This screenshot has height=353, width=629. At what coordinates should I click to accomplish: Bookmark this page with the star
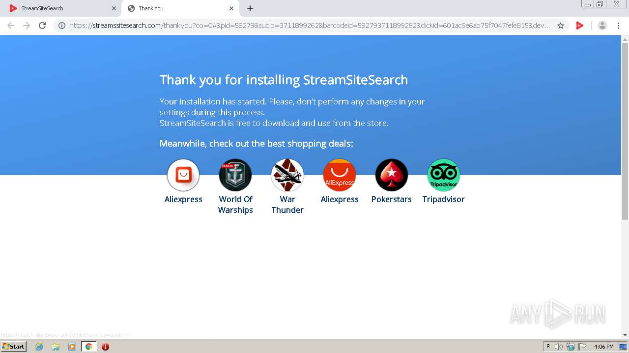click(x=561, y=25)
